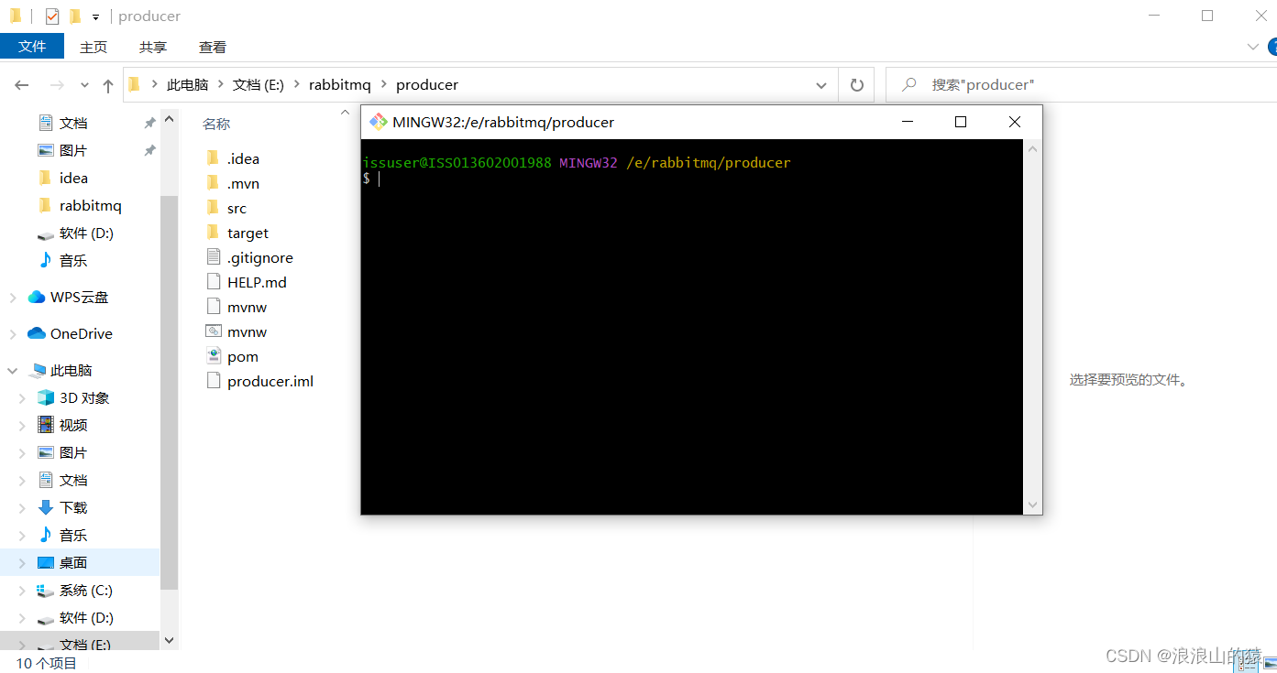Click the search producer input field

pyautogui.click(x=1082, y=84)
